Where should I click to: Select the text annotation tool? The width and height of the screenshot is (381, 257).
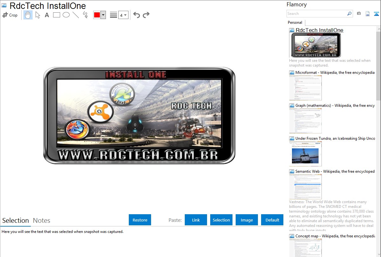pos(47,15)
